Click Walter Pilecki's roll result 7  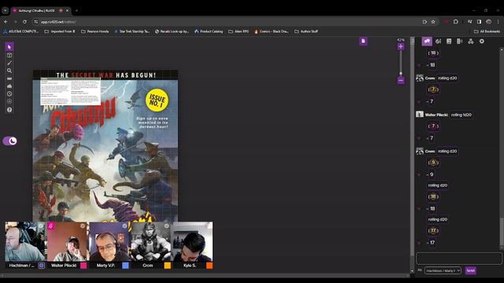[x=433, y=126]
